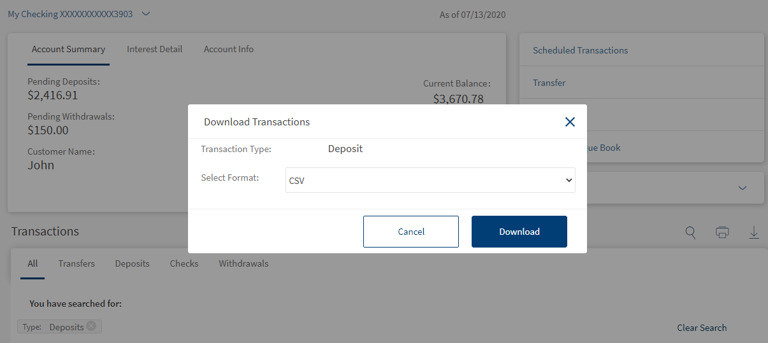
Task: Expand the collapsed panel chevron on right
Action: (x=742, y=188)
